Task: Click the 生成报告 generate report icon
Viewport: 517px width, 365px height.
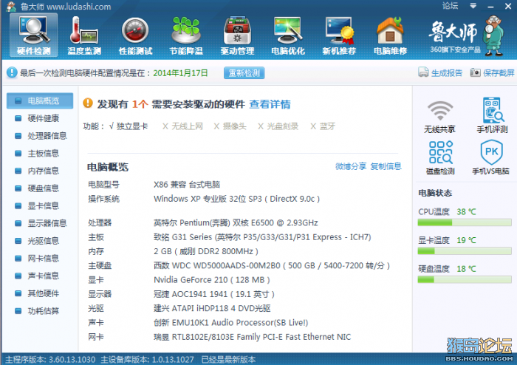Action: 423,72
